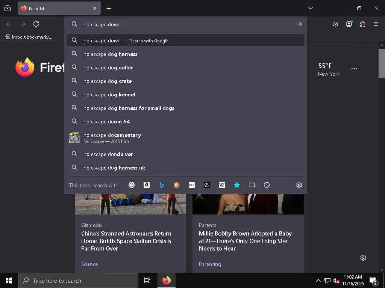Choose suggestion 'no escape dog harness uk'
This screenshot has height=288, width=385.
(186, 168)
